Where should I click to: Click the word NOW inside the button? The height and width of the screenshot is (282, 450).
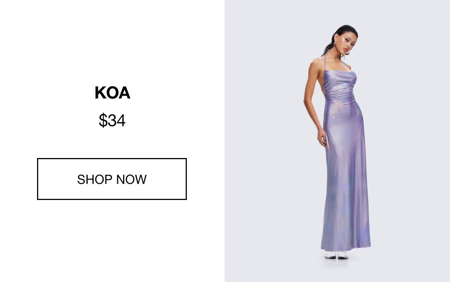(131, 179)
